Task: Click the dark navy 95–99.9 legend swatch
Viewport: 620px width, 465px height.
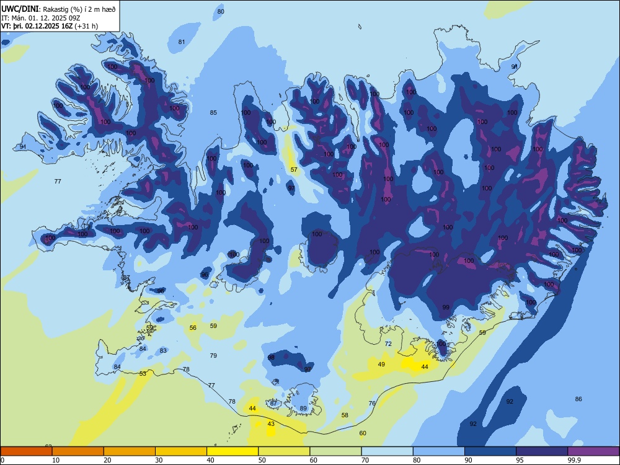Action: coord(542,451)
